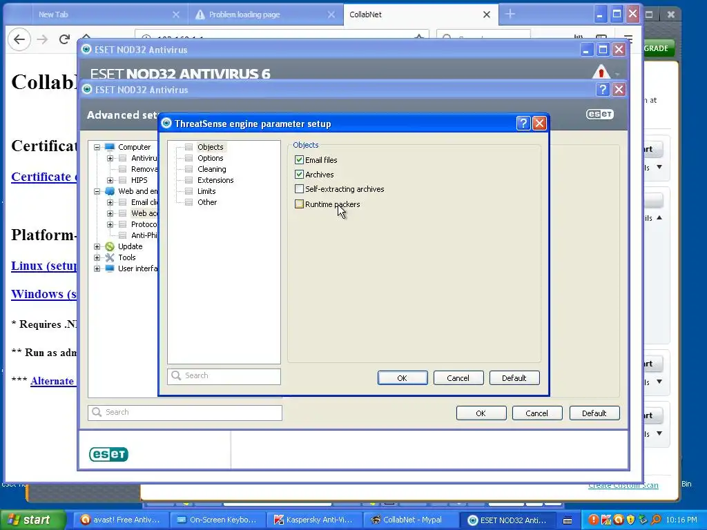Click the first orange tray alert icon
Viewport: 707px width, 530px height.
(594, 520)
